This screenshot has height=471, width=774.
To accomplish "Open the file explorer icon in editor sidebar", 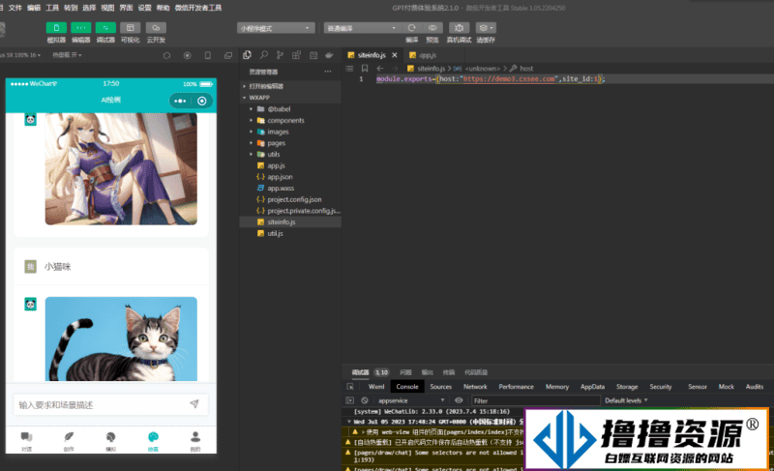I will [248, 55].
